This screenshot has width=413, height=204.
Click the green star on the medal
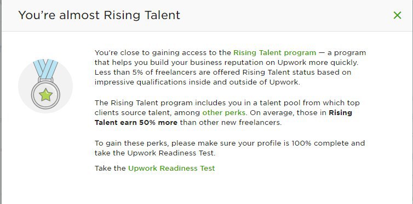46,95
